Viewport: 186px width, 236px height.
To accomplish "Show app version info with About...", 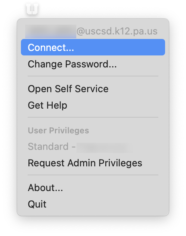I will click(93, 188).
